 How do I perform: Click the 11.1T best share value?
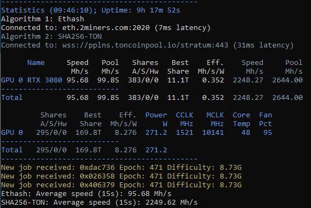178,80
